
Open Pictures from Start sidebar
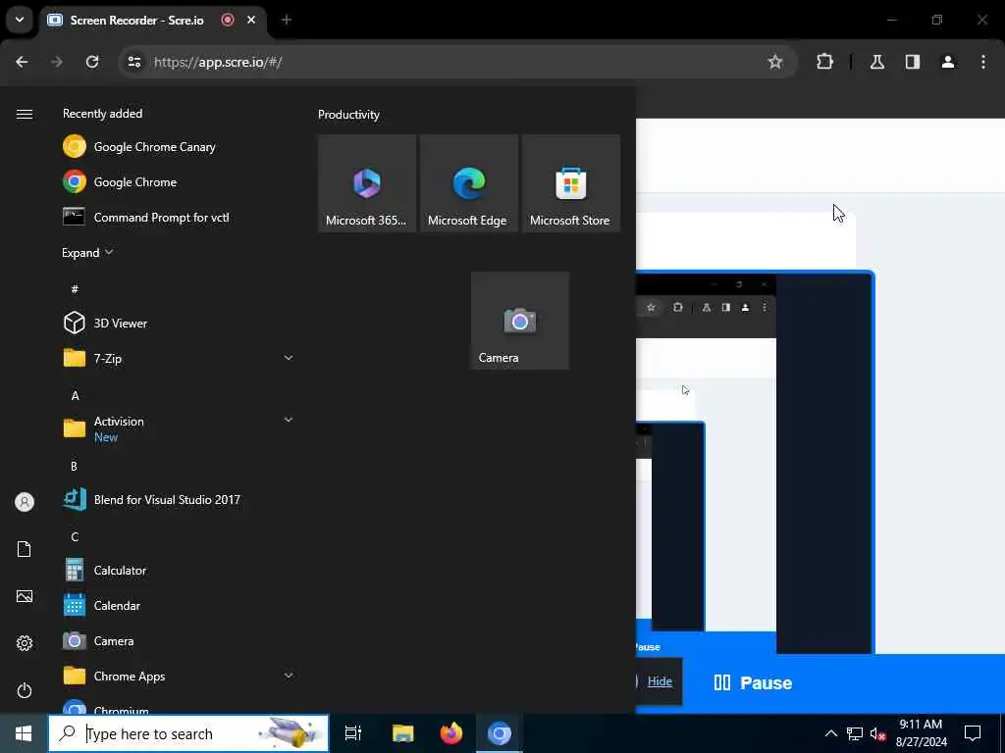25,596
